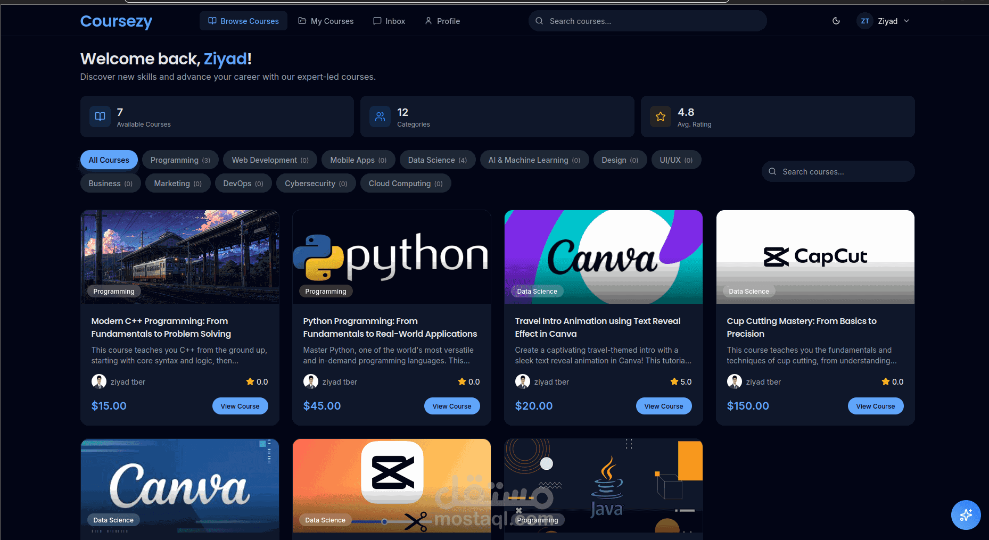Image resolution: width=989 pixels, height=540 pixels.
Task: Click the magnifier icon in the navbar search
Action: (539, 21)
